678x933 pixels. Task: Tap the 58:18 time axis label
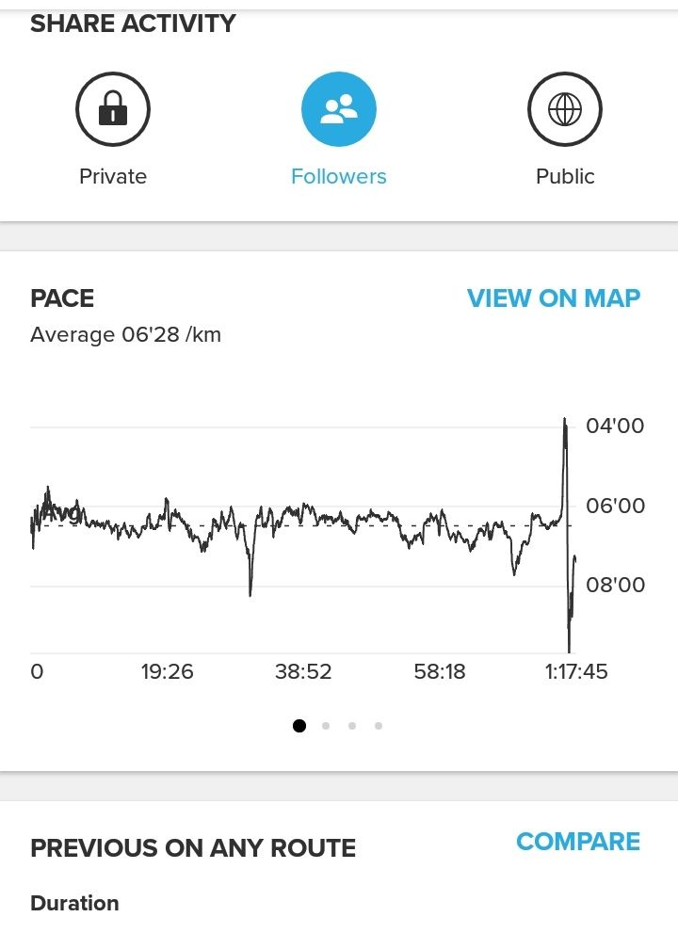coord(440,672)
